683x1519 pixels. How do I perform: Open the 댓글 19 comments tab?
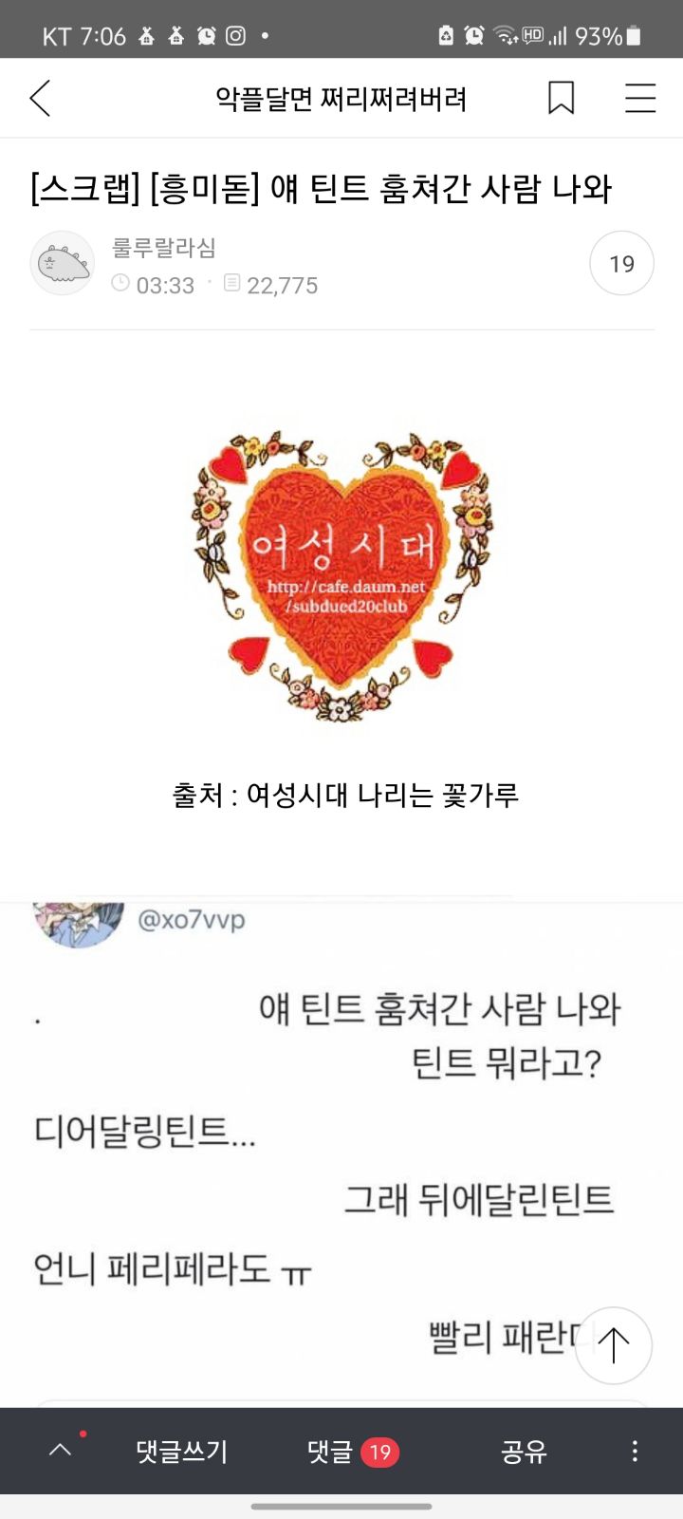(353, 1451)
